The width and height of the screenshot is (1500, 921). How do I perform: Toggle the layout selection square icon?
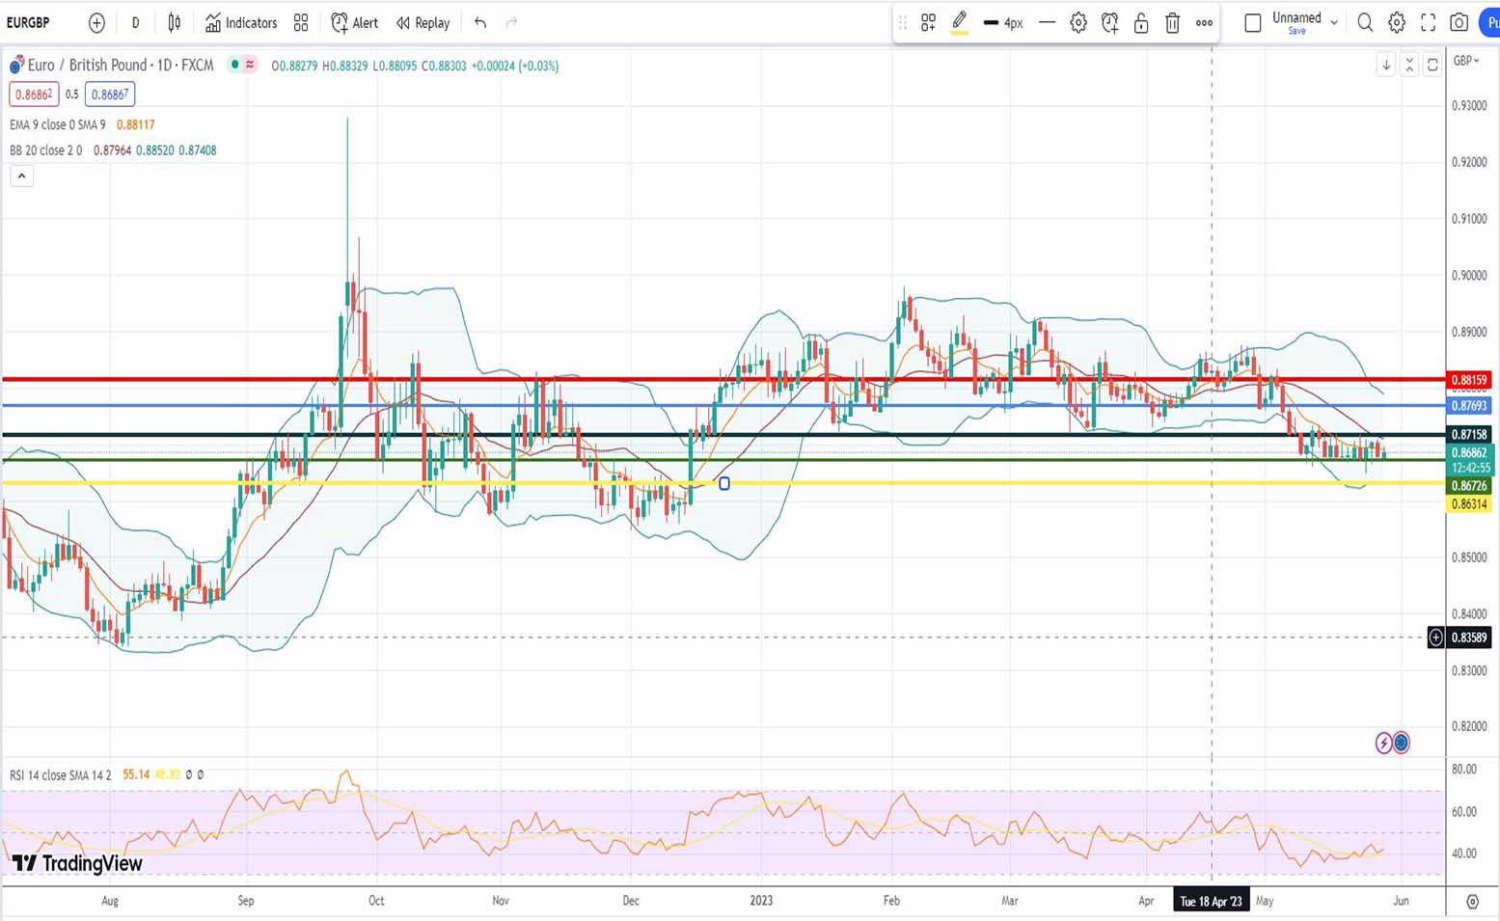pos(1252,22)
